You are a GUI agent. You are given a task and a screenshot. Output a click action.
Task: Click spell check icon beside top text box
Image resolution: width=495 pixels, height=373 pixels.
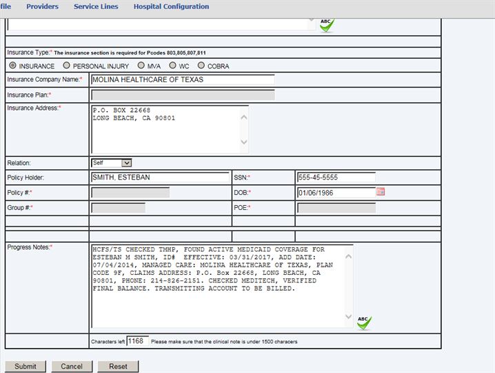pos(326,25)
